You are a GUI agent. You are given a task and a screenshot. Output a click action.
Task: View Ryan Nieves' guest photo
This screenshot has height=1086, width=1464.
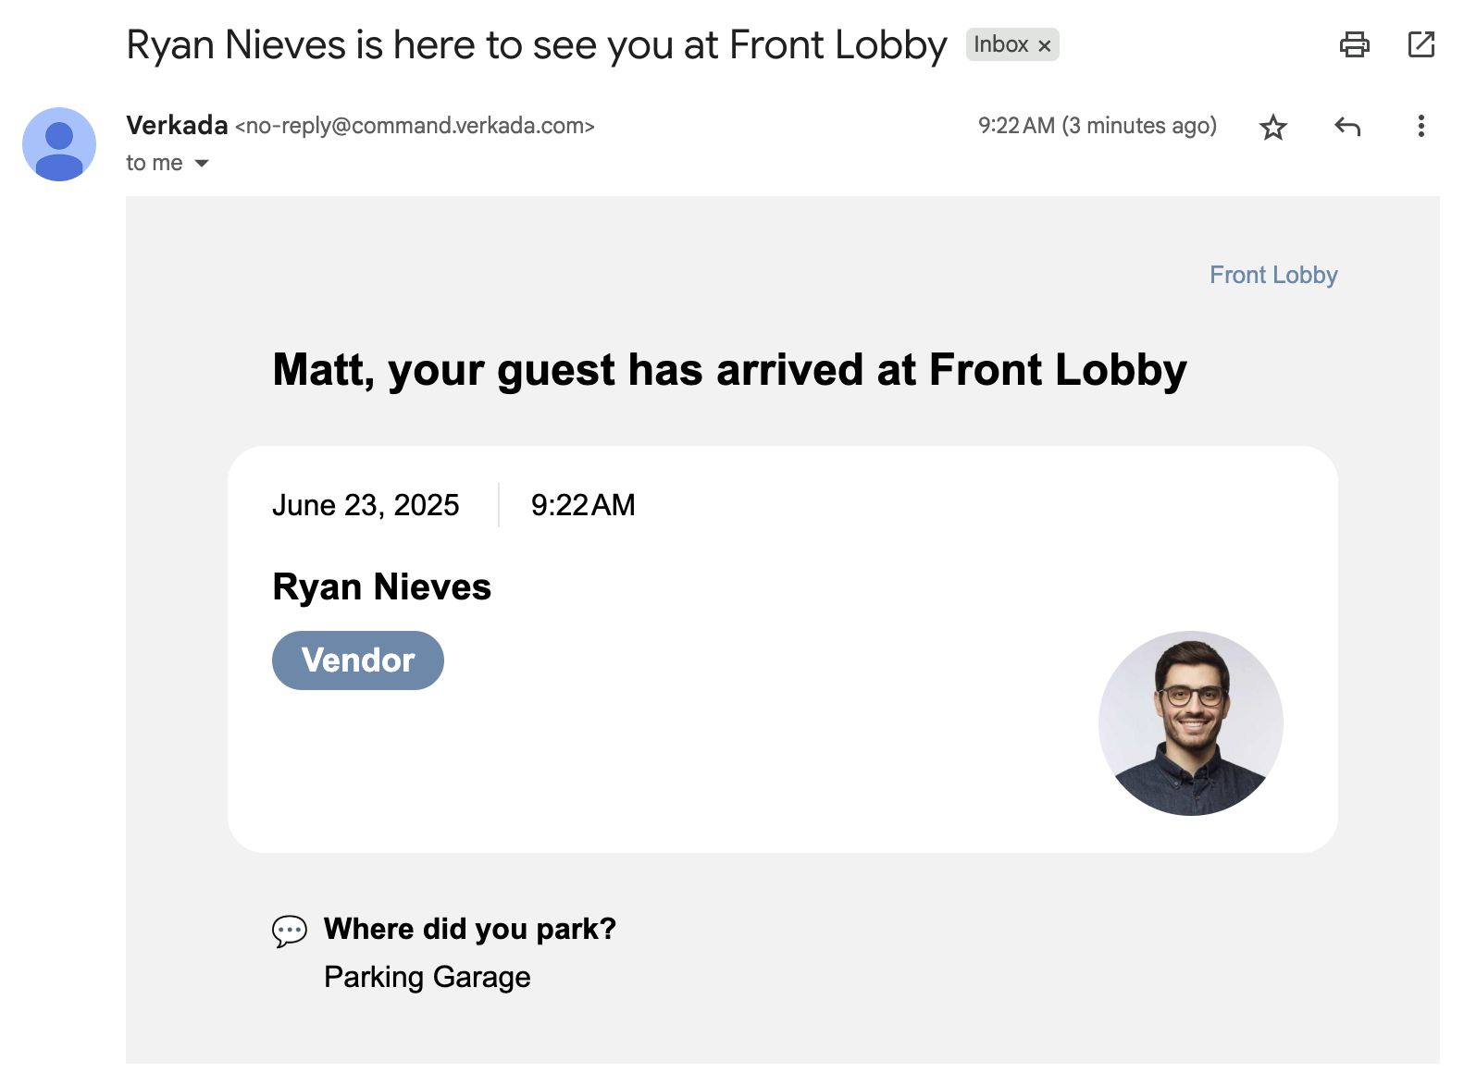coord(1190,723)
